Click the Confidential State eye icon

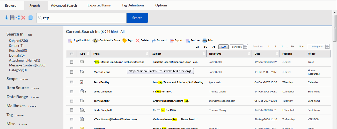(x=96, y=40)
